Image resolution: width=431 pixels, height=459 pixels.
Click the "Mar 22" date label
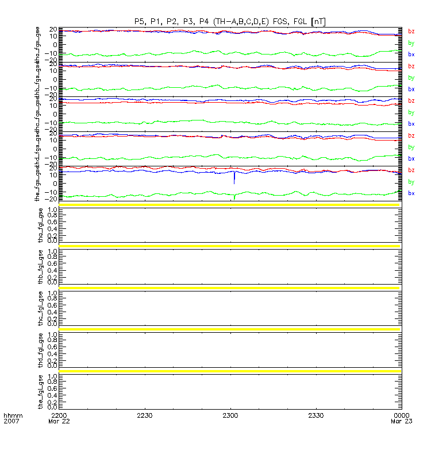pyautogui.click(x=59, y=421)
